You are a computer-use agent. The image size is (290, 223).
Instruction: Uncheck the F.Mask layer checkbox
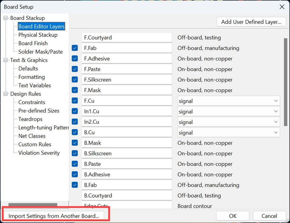click(x=75, y=90)
